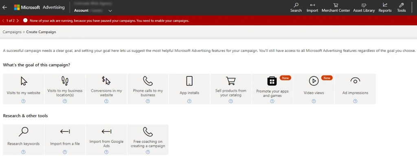417x168 pixels.
Task: Click the Import from a file tile
Action: pyautogui.click(x=65, y=140)
